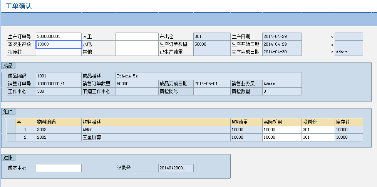
Task: Click the empty 报废数 input box
Action: (59, 52)
